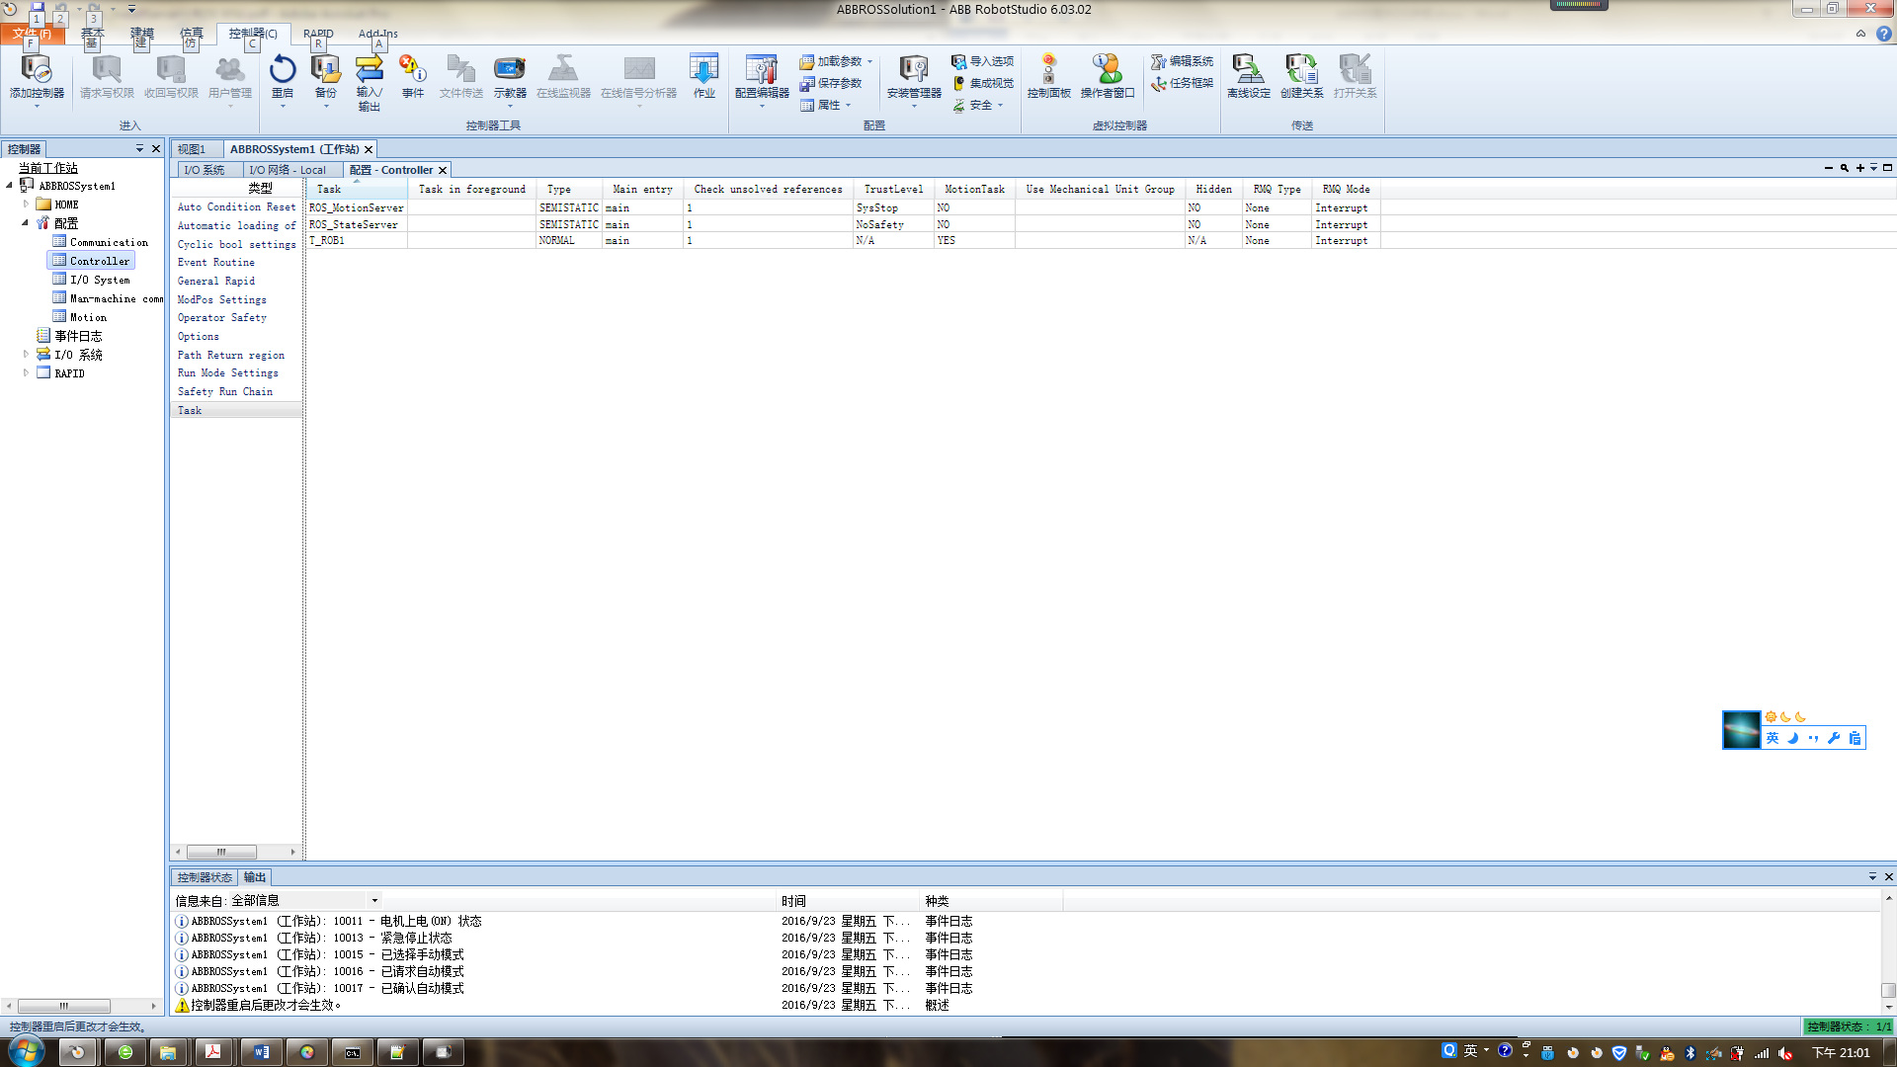Image resolution: width=1897 pixels, height=1067 pixels.
Task: Expand the RAPID tree node
Action: coord(26,373)
